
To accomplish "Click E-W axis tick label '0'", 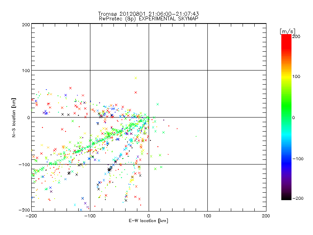I will click(149, 216).
